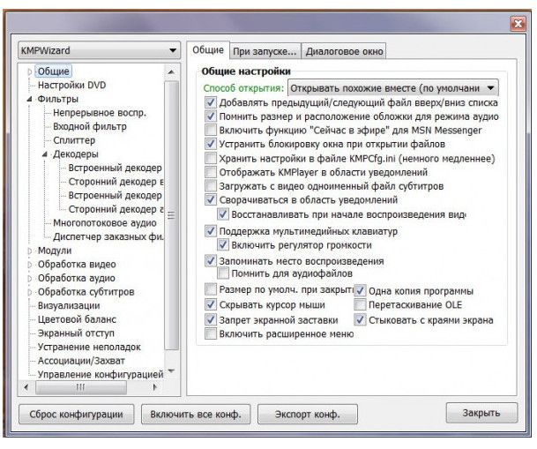The image size is (537, 449).
Task: Click the tree's horizontal scrollbar left arrow
Action: pyautogui.click(x=26, y=387)
